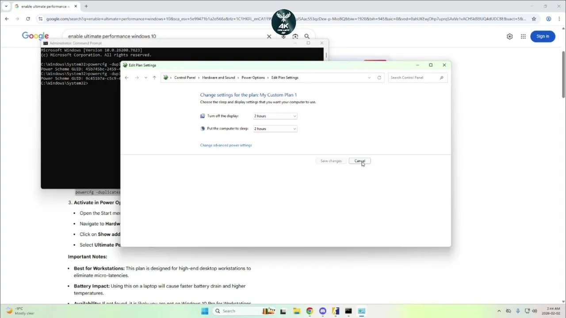
Task: Click the Google logo
Action: pyautogui.click(x=35, y=36)
